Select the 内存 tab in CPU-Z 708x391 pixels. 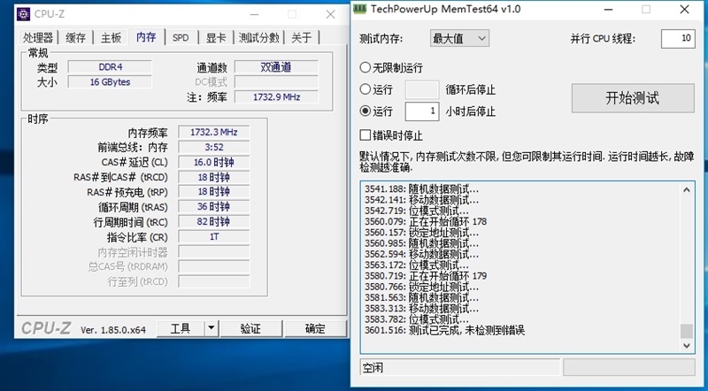point(146,36)
